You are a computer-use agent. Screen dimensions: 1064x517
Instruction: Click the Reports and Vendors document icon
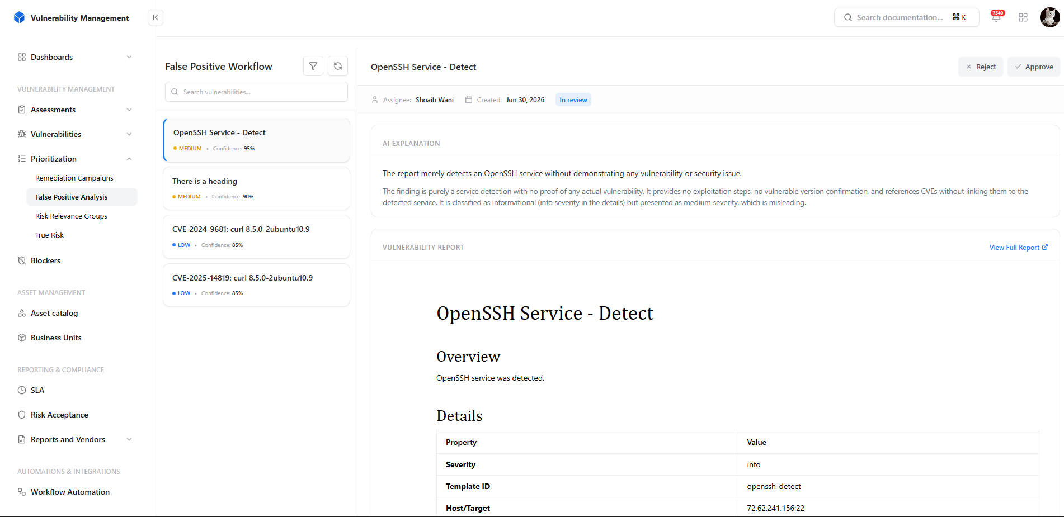22,439
